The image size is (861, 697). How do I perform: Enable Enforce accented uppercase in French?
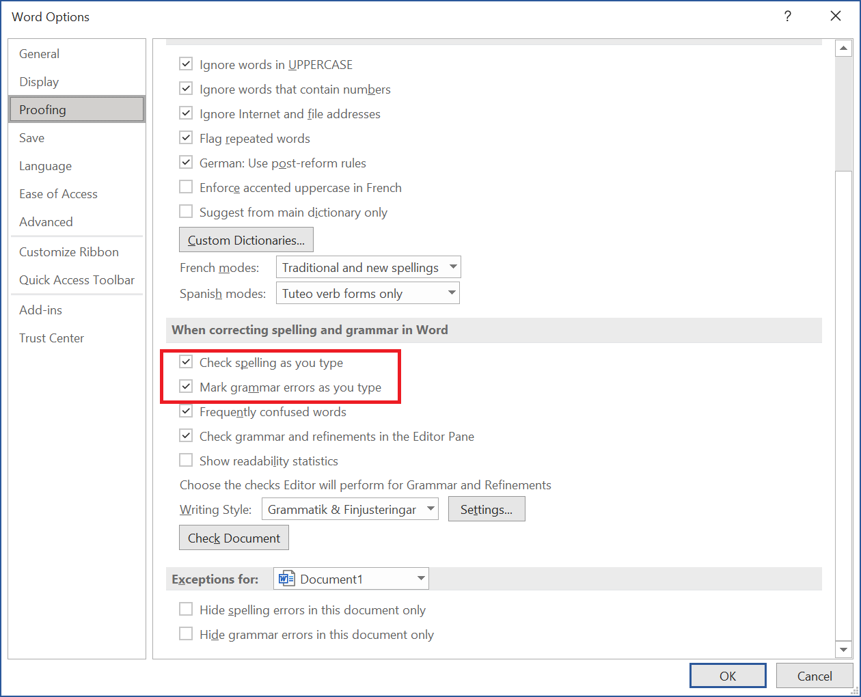pos(185,187)
